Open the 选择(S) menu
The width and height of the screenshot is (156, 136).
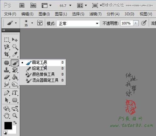coord(78,14)
